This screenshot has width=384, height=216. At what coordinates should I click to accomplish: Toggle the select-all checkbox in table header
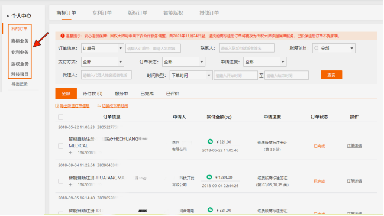click(60, 117)
